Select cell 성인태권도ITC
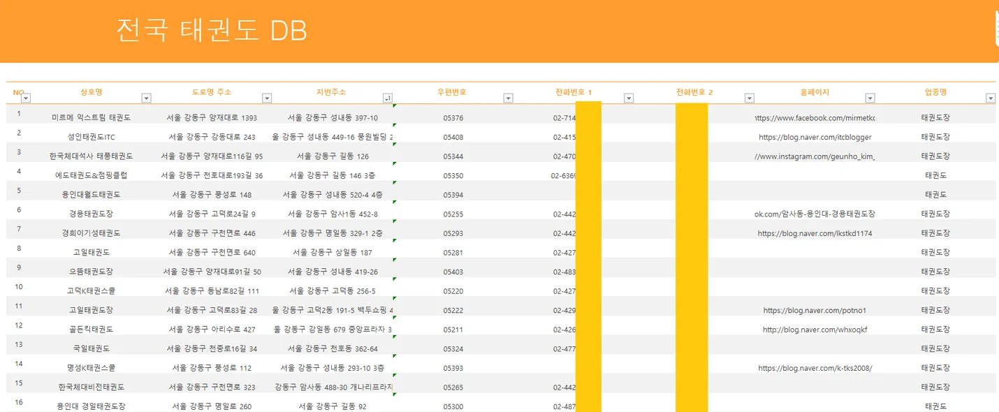The image size is (999, 412). click(92, 137)
